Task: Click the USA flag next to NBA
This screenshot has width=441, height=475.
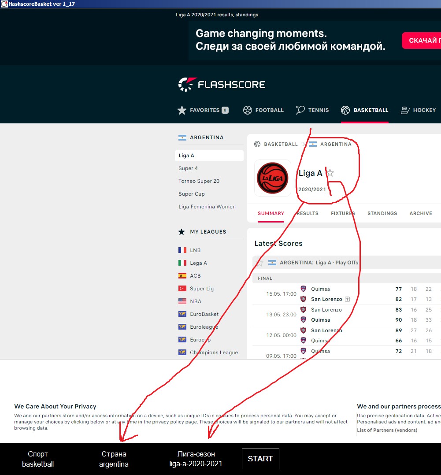Action: 182,301
